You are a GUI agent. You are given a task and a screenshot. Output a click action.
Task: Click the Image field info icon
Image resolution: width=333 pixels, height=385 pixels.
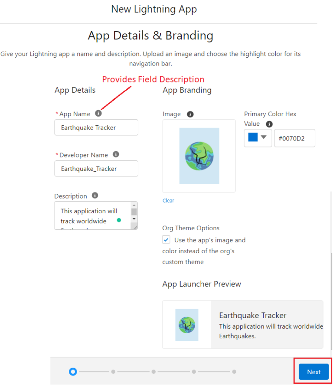[190, 114]
